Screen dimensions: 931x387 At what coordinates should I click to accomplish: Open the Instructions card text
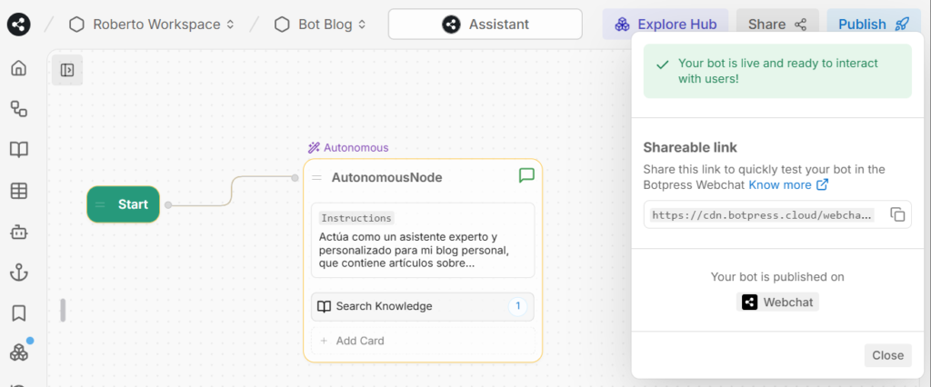(423, 240)
